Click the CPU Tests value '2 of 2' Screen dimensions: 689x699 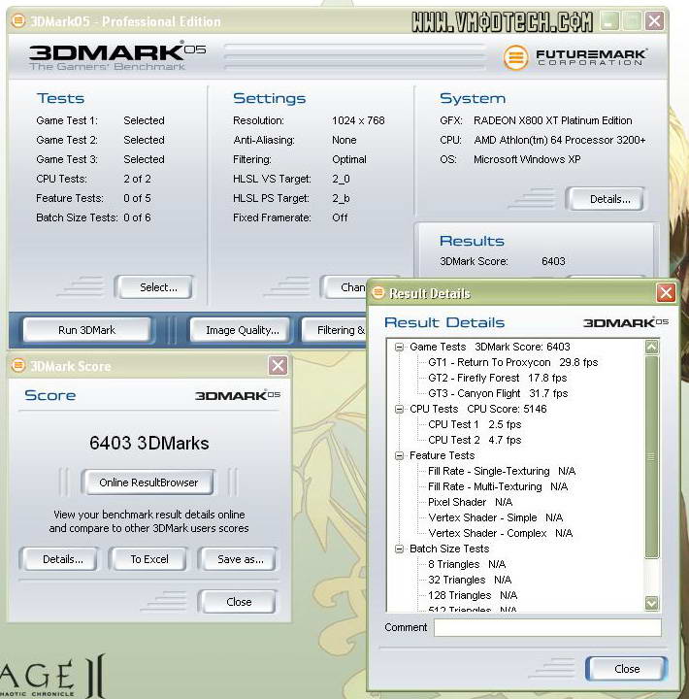137,179
